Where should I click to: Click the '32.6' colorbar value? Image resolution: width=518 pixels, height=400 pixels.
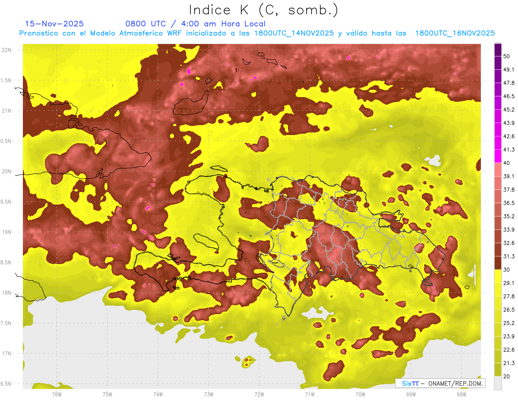click(509, 243)
